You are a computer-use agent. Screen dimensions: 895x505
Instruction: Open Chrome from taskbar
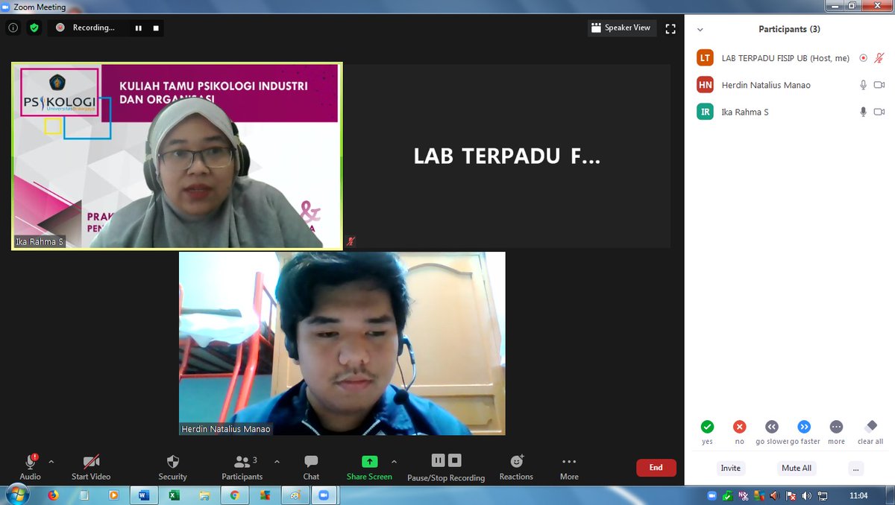[x=234, y=495]
